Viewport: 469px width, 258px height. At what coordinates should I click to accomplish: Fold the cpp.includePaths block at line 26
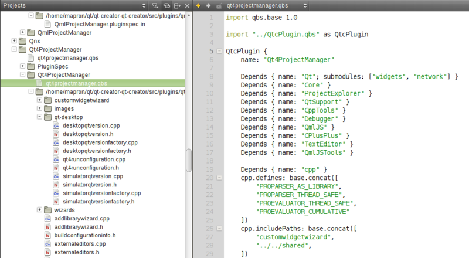(219, 228)
